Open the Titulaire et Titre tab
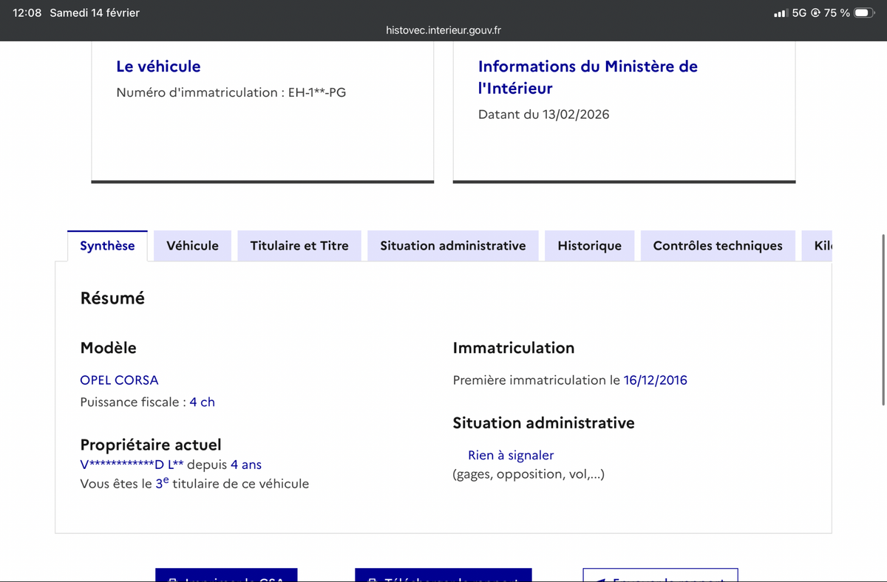 pyautogui.click(x=299, y=245)
